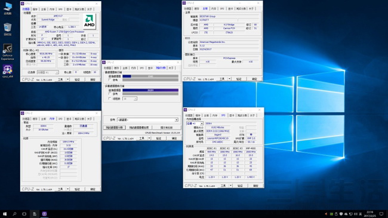
Task: Click the green NVIDIA tray icon
Action: (x=331, y=214)
